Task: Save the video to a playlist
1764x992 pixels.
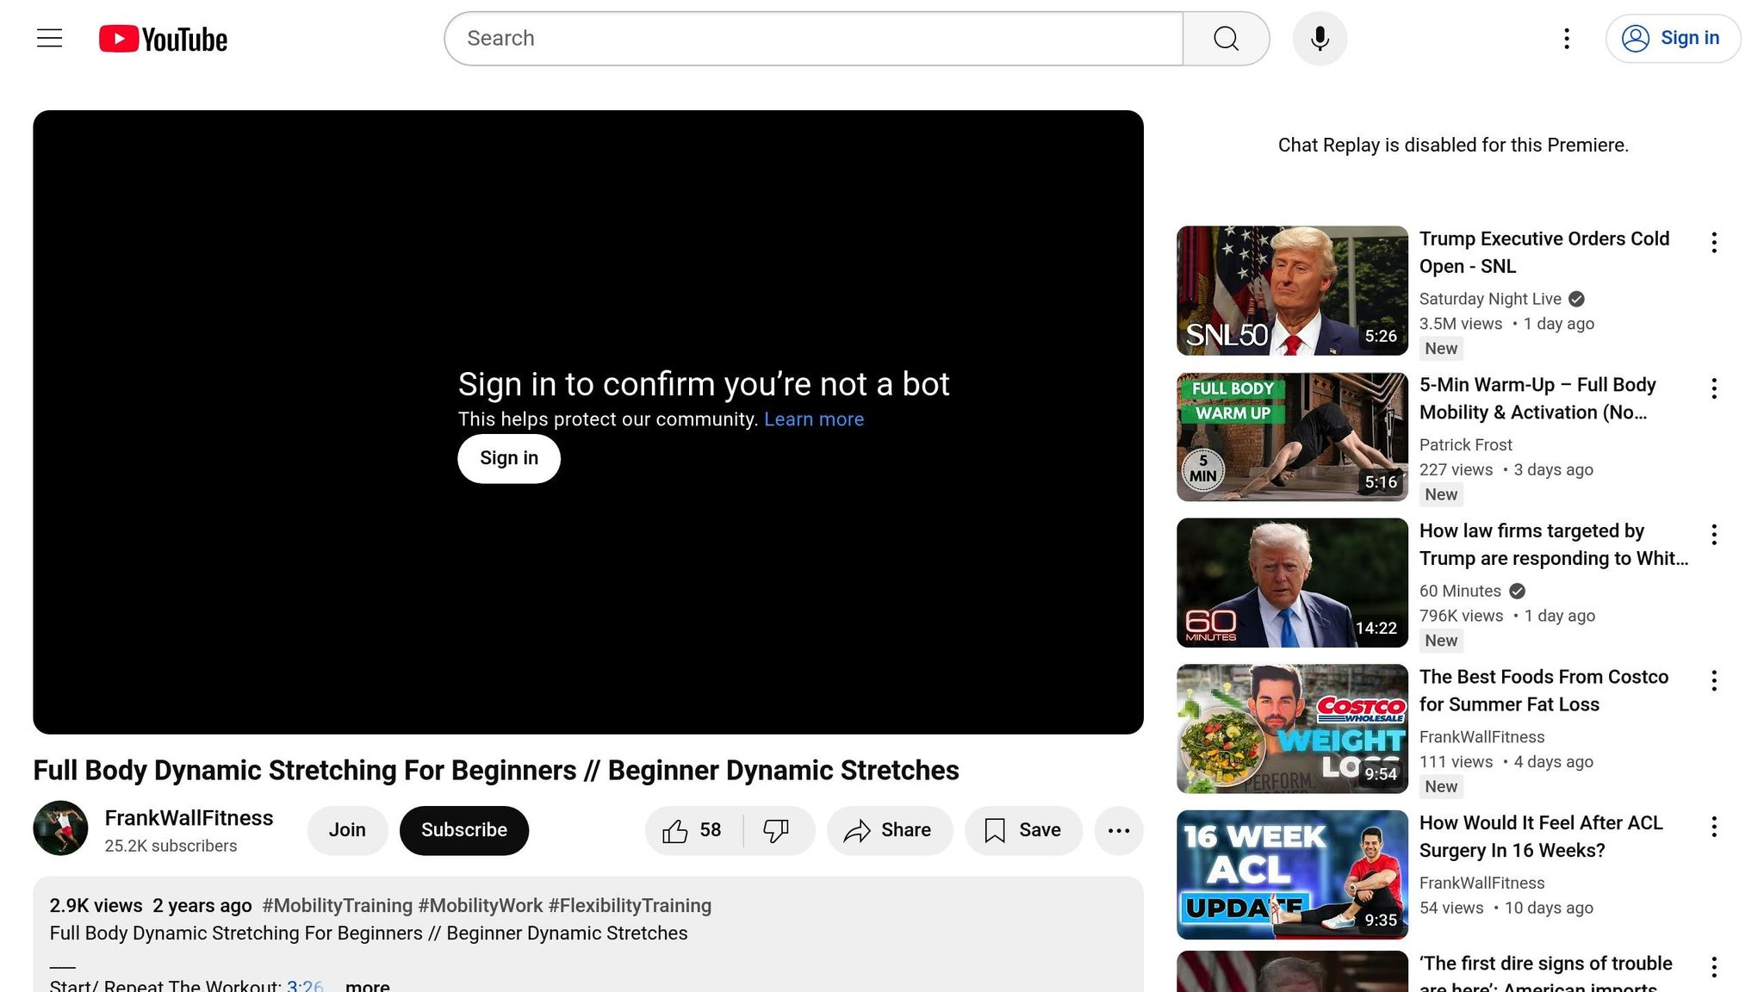Action: point(1023,830)
